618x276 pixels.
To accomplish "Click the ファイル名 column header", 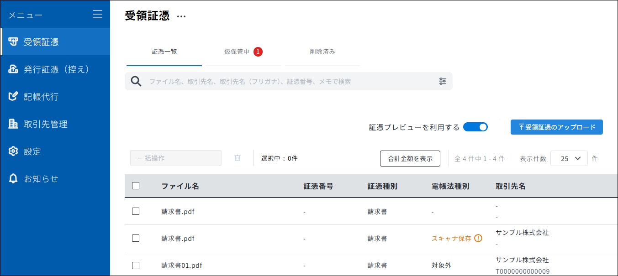I will point(180,186).
